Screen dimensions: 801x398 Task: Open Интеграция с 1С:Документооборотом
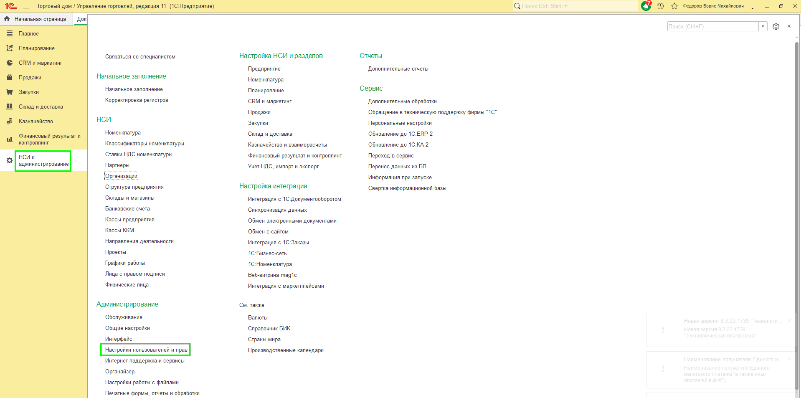tap(294, 199)
